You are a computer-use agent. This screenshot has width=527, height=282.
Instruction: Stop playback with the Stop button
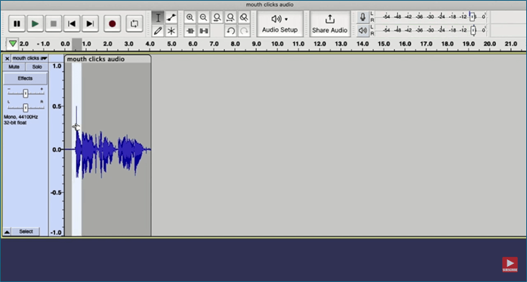click(x=54, y=24)
